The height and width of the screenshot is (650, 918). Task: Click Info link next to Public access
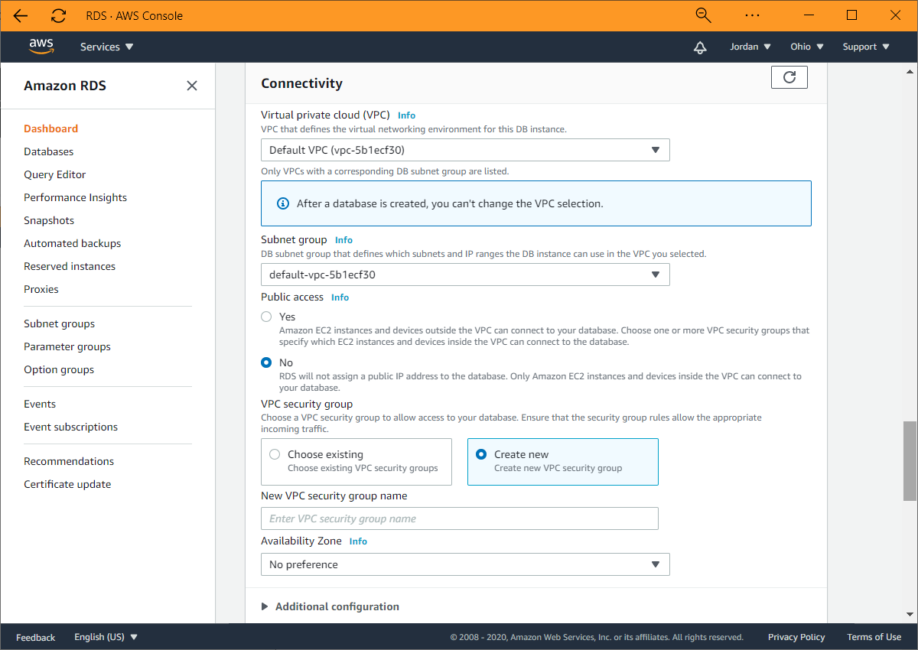click(x=340, y=297)
